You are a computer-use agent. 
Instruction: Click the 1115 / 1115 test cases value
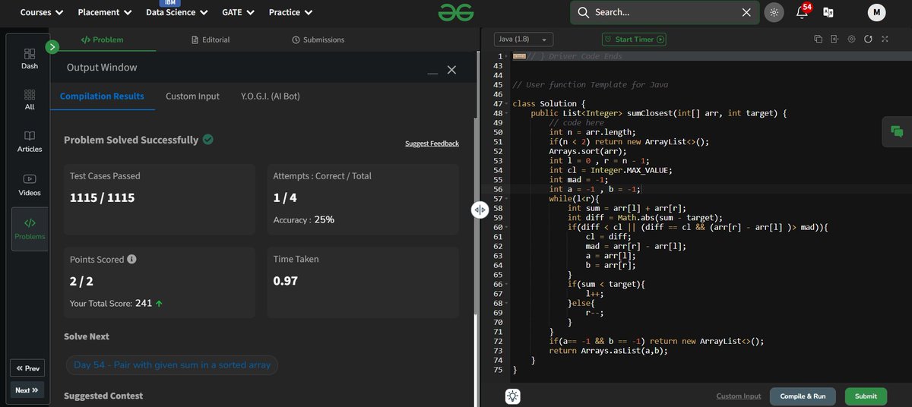coord(102,197)
